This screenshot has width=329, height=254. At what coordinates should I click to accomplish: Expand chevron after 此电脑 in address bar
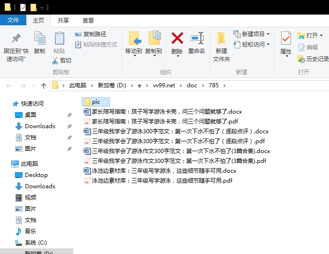(x=92, y=85)
